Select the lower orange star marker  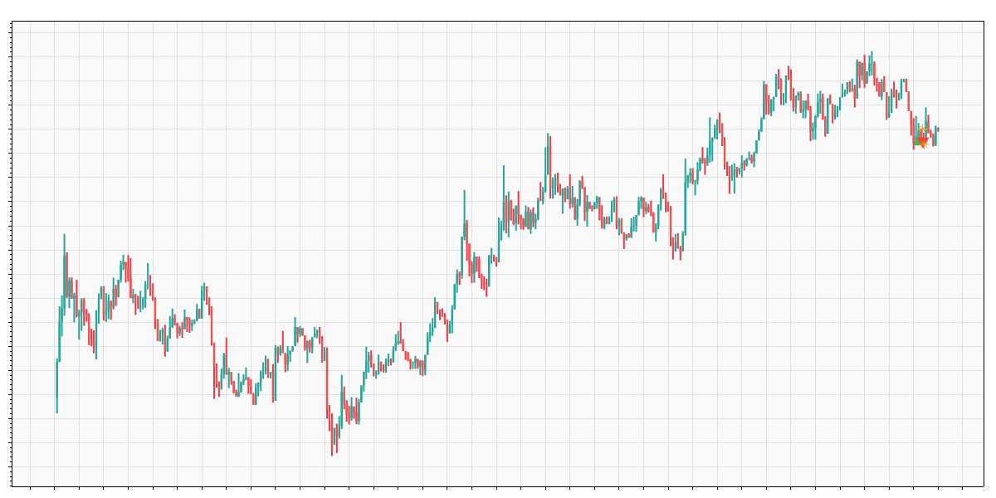pyautogui.click(x=924, y=144)
